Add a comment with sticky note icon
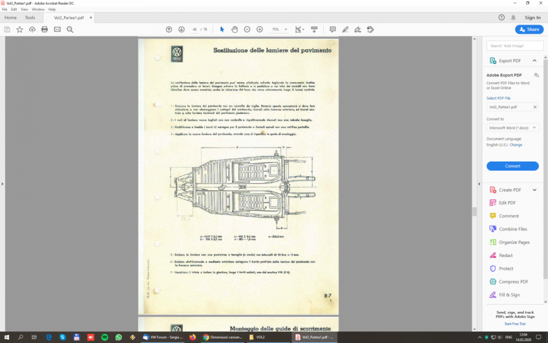 tap(332, 29)
